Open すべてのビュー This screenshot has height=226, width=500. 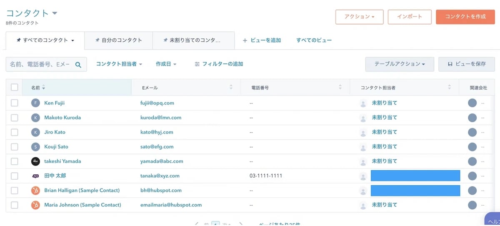click(x=314, y=40)
